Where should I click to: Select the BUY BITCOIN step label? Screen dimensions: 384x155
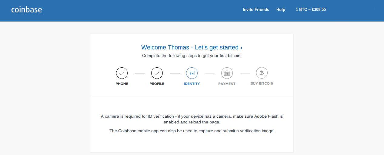pyautogui.click(x=262, y=83)
